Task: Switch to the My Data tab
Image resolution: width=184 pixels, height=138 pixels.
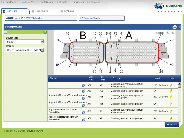Action: [x=68, y=11]
